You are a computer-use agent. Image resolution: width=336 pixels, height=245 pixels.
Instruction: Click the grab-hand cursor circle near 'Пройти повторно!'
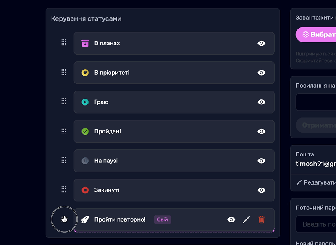64,219
